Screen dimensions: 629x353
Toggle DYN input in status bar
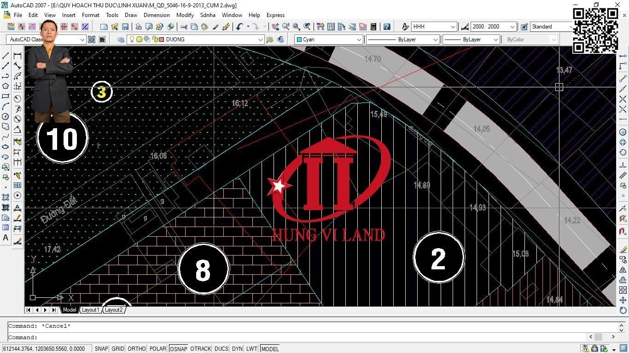(237, 349)
